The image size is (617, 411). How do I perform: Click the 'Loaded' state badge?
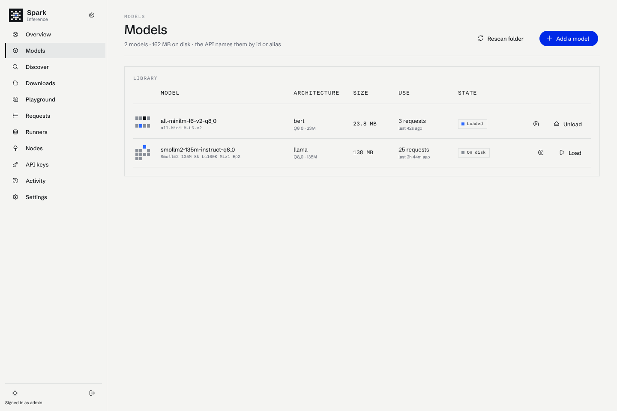[473, 124]
